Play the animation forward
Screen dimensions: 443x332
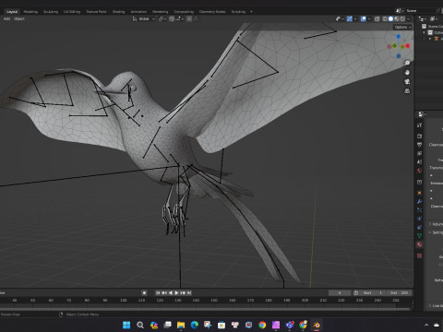[176, 293]
